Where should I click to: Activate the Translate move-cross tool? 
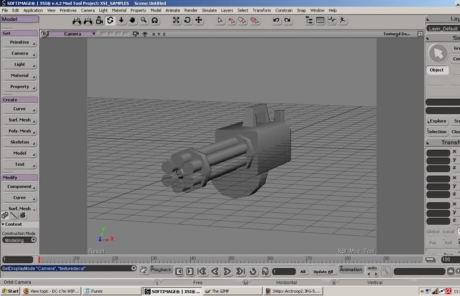198,20
